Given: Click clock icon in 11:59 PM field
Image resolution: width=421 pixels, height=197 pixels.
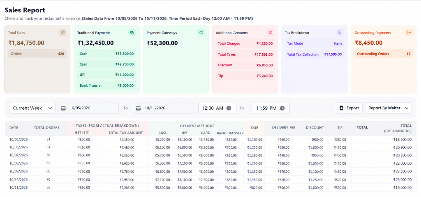Looking at the screenshot, I should (x=282, y=108).
